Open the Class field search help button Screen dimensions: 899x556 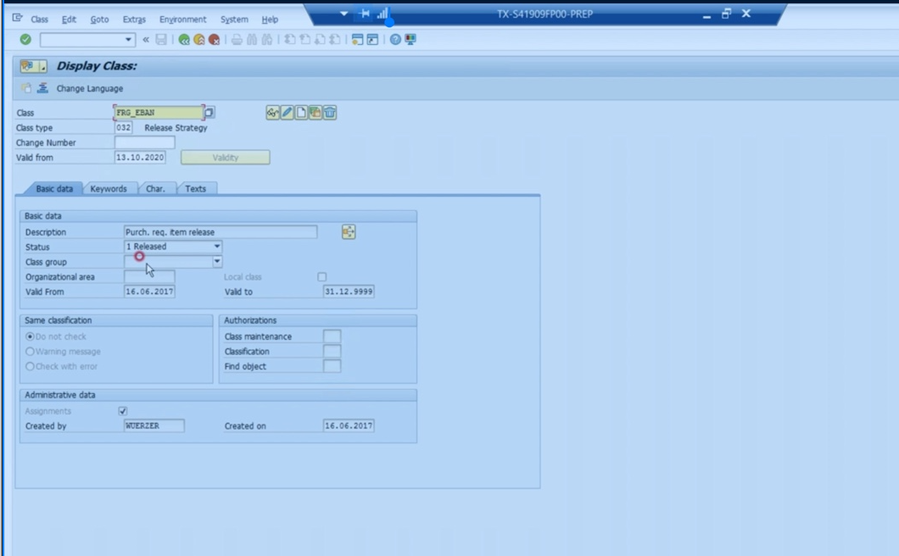pyautogui.click(x=209, y=113)
